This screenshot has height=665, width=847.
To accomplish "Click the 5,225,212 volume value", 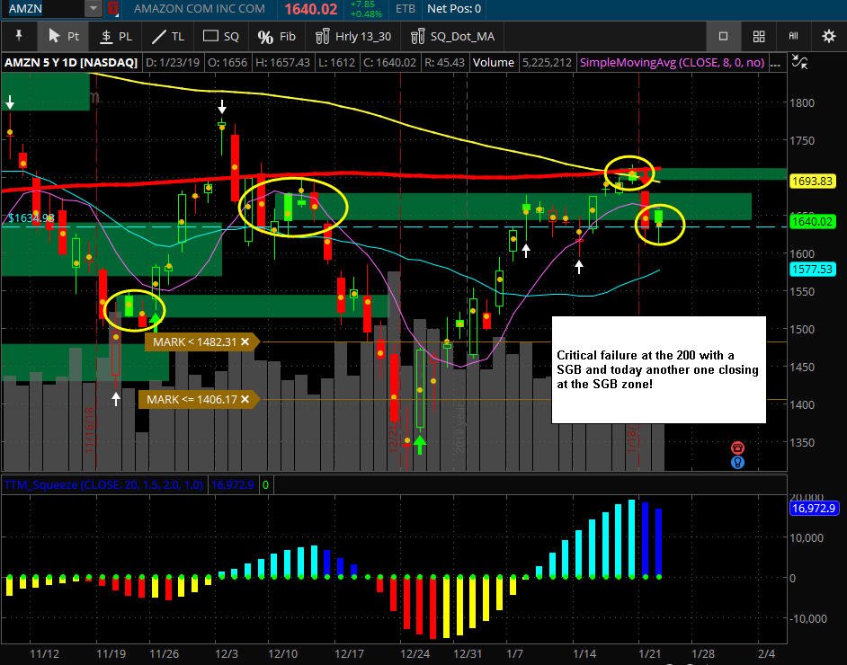I will [547, 63].
